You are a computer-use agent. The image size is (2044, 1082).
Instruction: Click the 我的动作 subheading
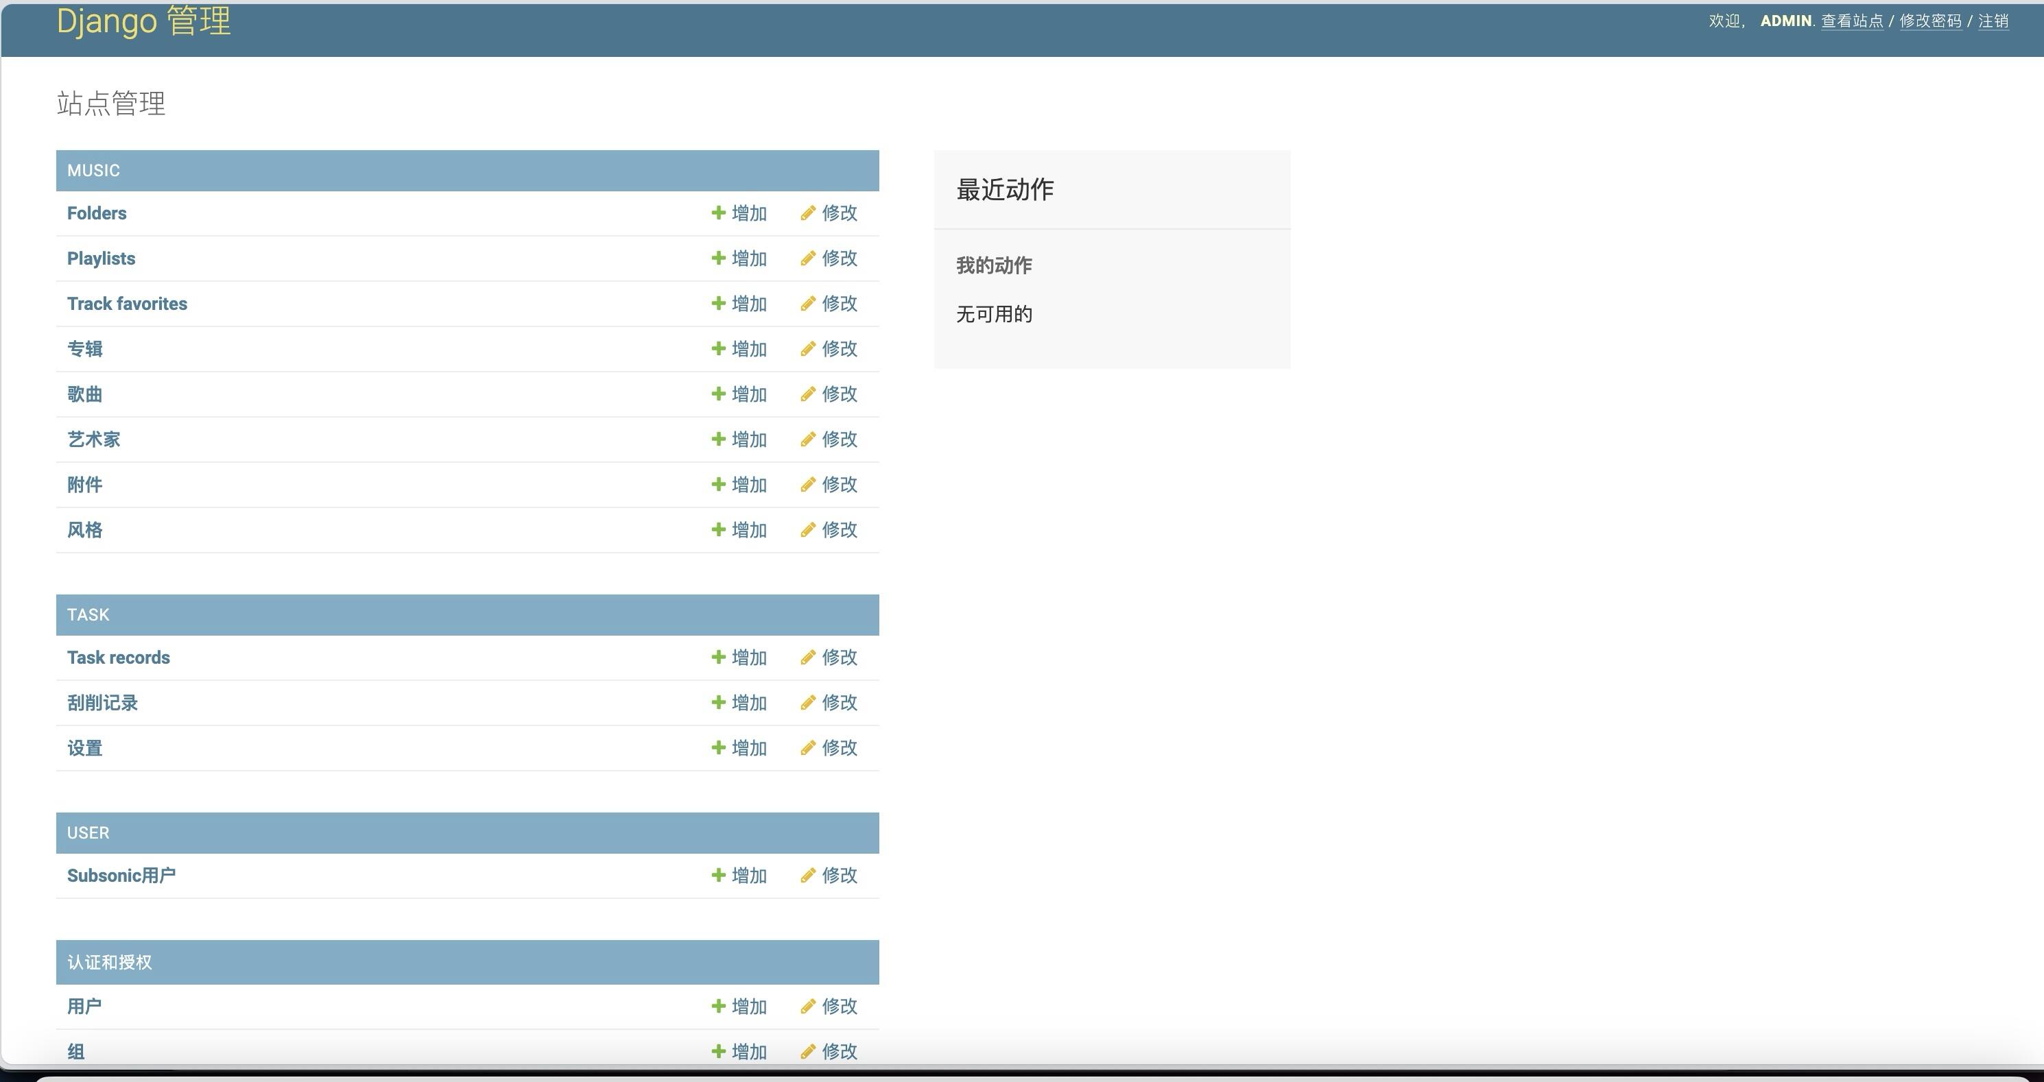995,265
